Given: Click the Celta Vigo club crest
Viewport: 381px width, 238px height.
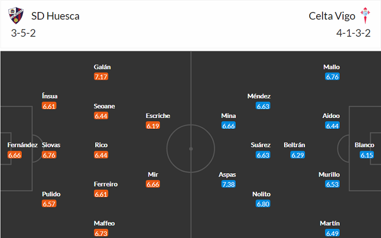Looking at the screenshot, I should 363,16.
